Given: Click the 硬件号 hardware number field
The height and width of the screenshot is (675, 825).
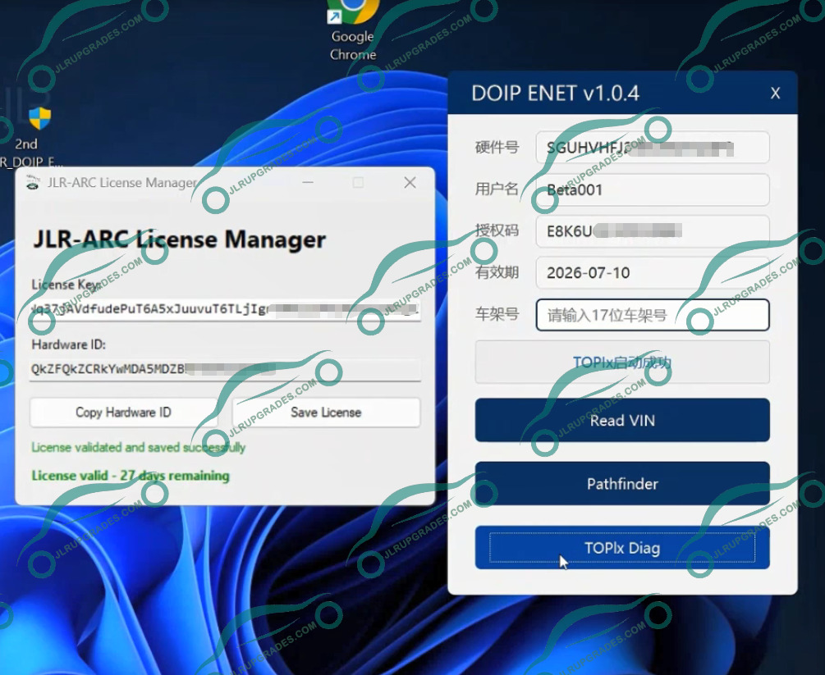Looking at the screenshot, I should click(x=653, y=147).
